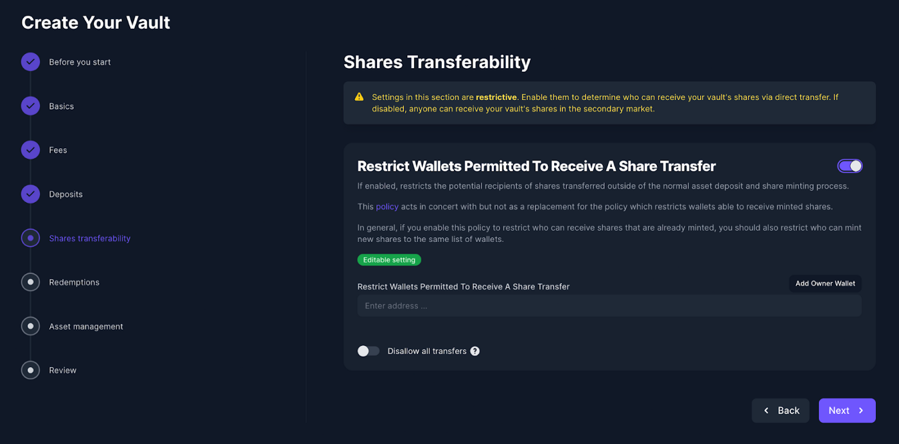Image resolution: width=899 pixels, height=444 pixels.
Task: Focus the Enter address input field
Action: [609, 306]
